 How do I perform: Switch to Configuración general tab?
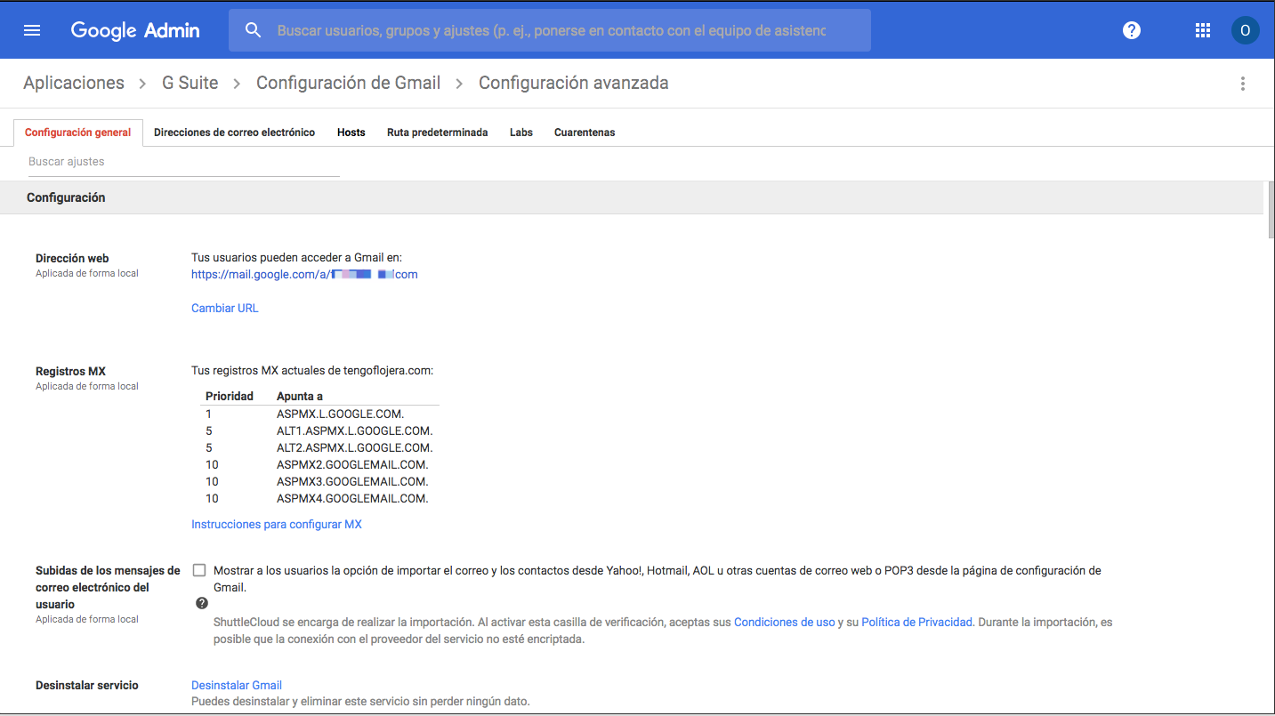pyautogui.click(x=78, y=133)
